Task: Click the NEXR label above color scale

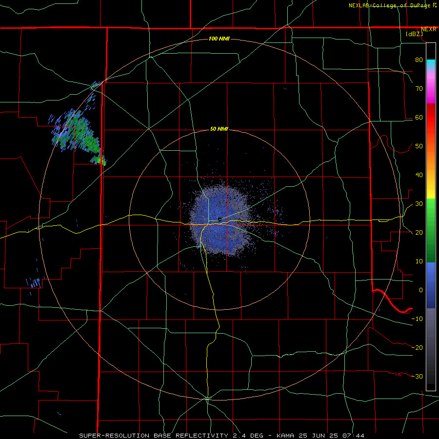Action: 428,29
